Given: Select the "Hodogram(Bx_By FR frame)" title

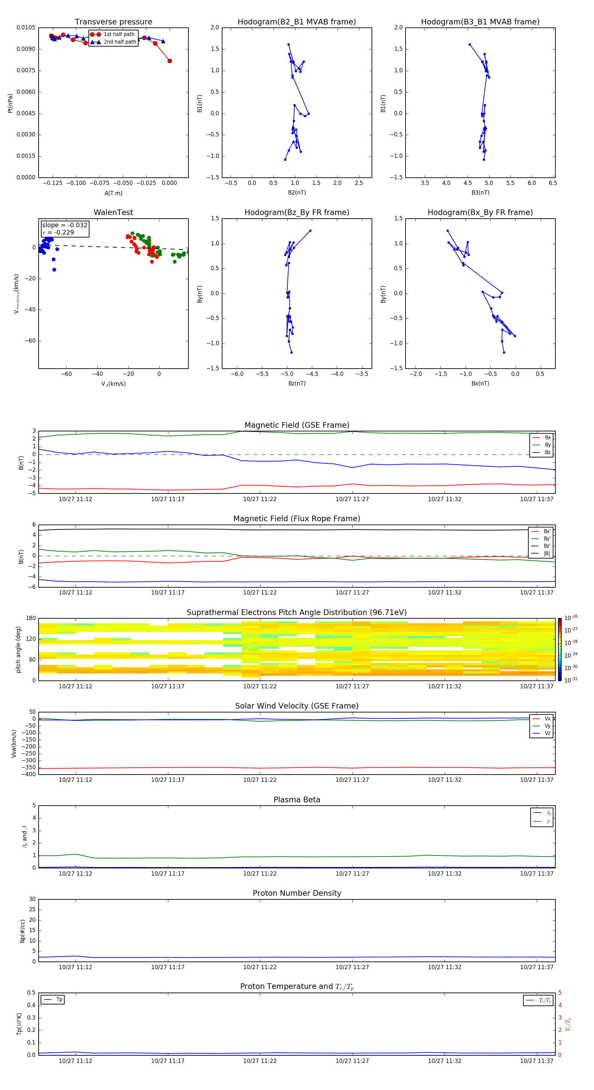Looking at the screenshot, I should tap(480, 212).
